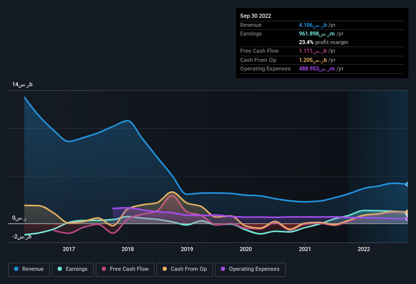Click the Operating Expenses endpoint marker
416x284 pixels.
click(407, 219)
